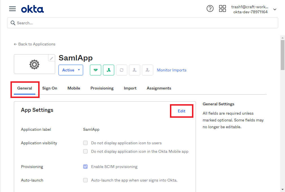
Task: Click the grey refresh arrows icon button
Action: pyautogui.click(x=122, y=70)
